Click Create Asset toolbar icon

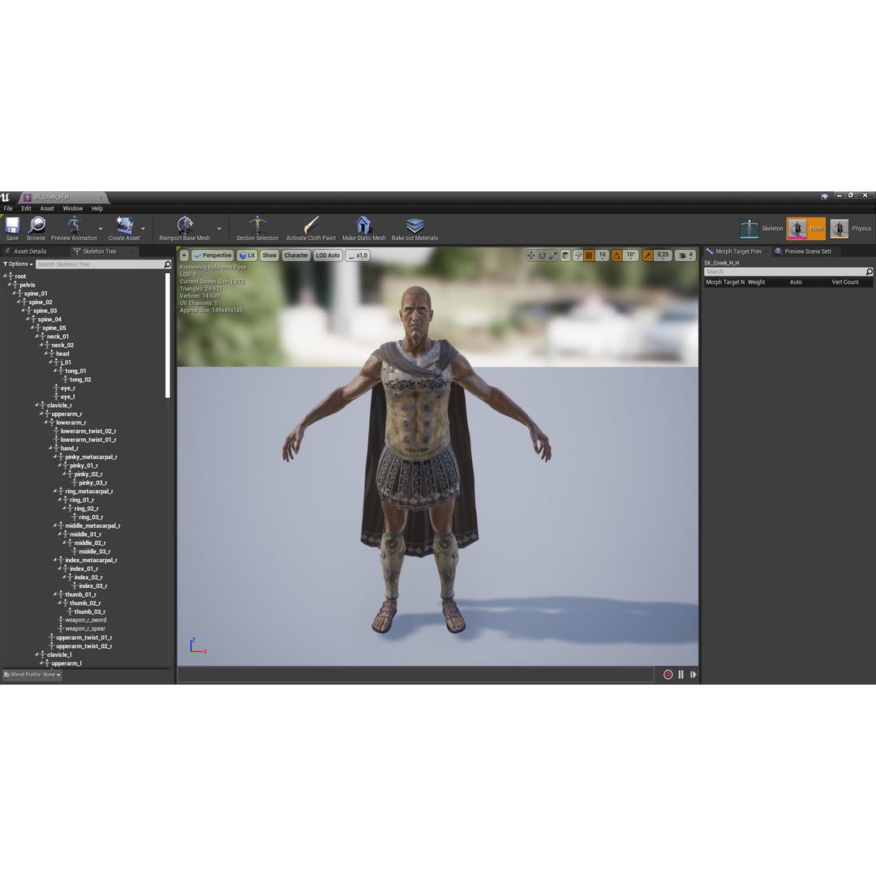pyautogui.click(x=124, y=229)
